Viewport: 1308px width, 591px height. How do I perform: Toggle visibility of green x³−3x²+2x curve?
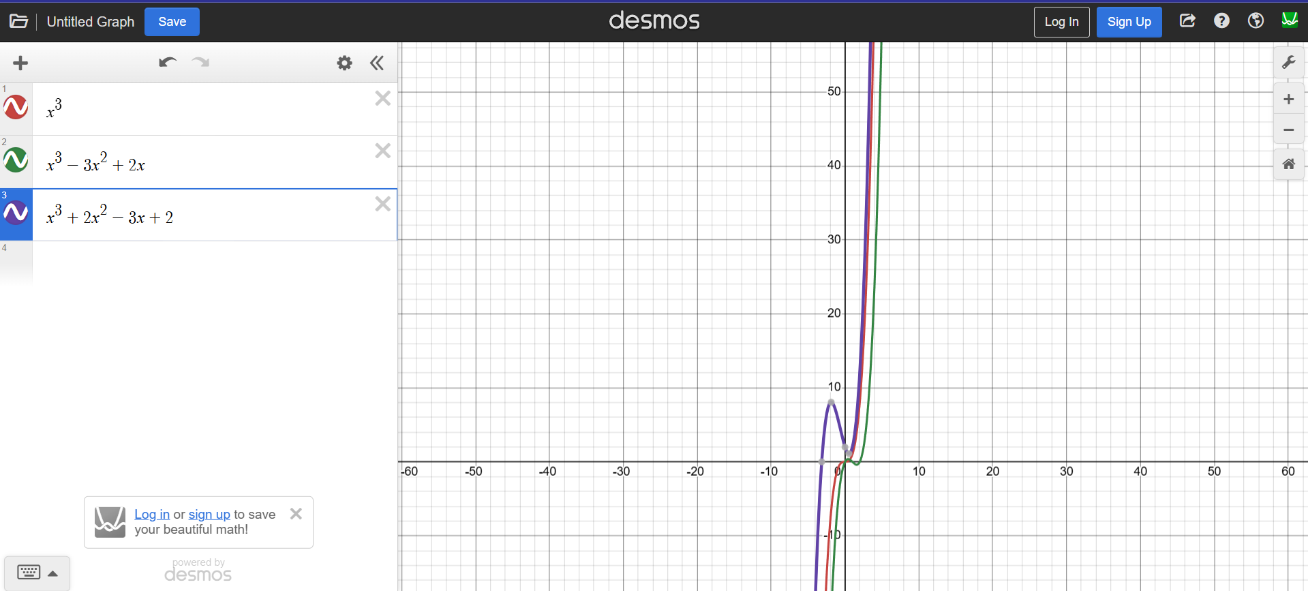(x=16, y=161)
